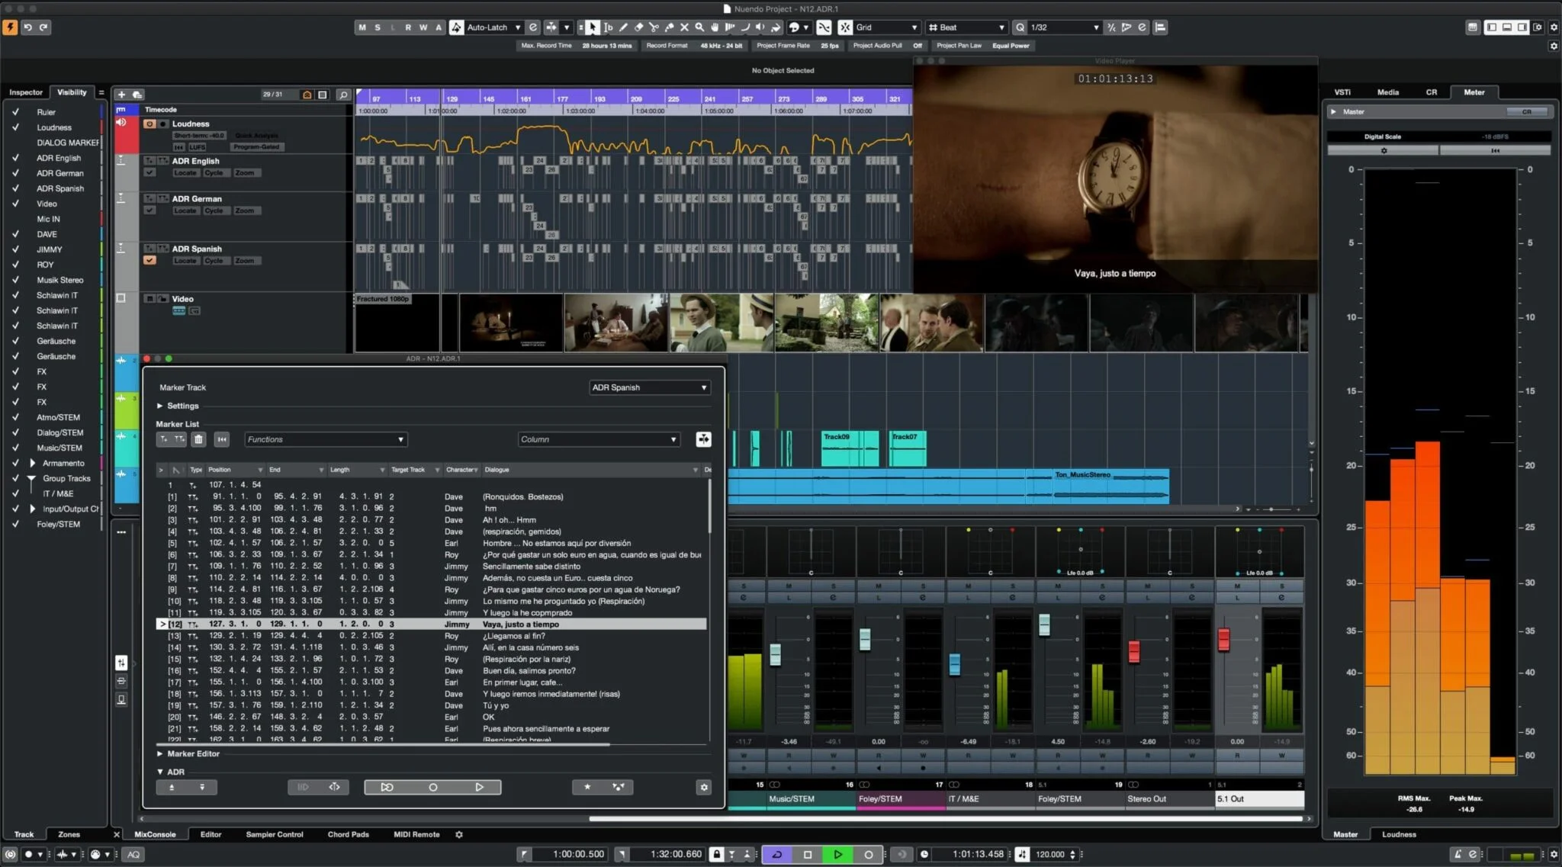1562x867 pixels.
Task: Open the Functions dropdown in the Marker List
Action: click(326, 439)
